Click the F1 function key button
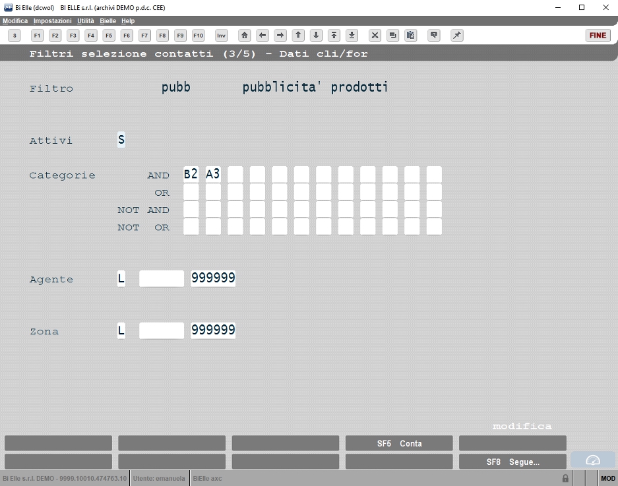Viewport: 618px width, 486px height. tap(37, 36)
